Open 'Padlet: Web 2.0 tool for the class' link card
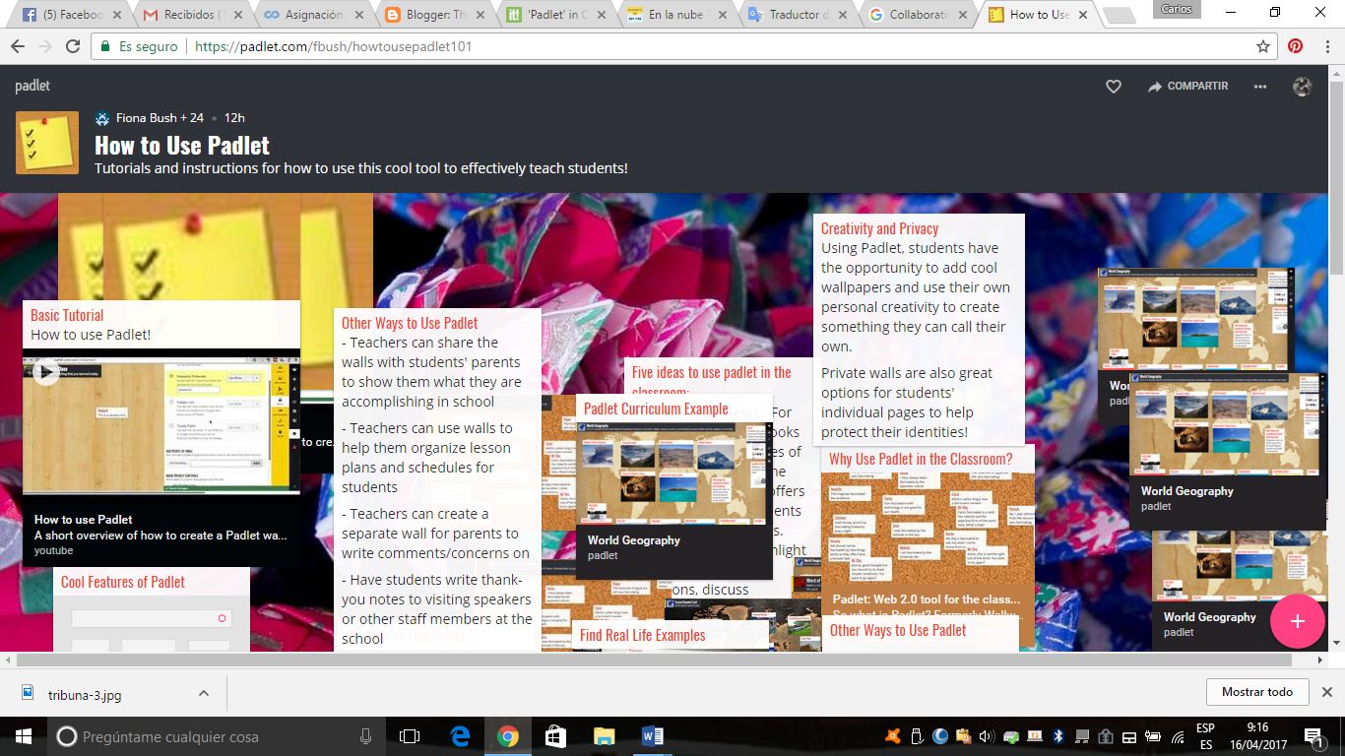The width and height of the screenshot is (1345, 756). [927, 598]
